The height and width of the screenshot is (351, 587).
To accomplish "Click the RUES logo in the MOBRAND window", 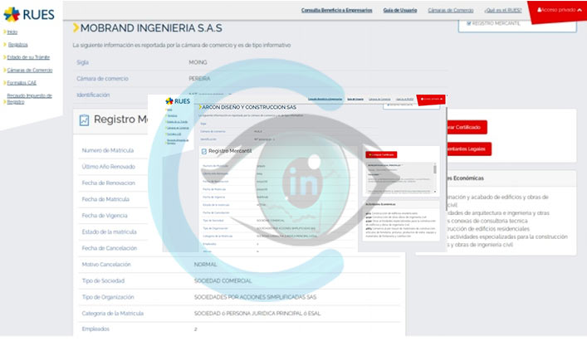I will (x=29, y=15).
